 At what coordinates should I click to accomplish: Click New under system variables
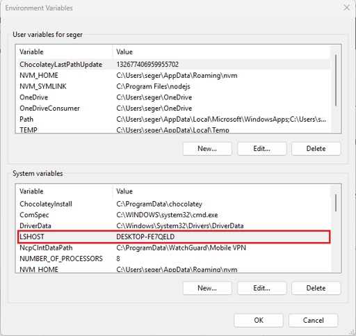click(207, 288)
